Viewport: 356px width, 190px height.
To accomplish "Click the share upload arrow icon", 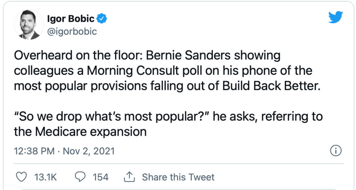I will (129, 177).
